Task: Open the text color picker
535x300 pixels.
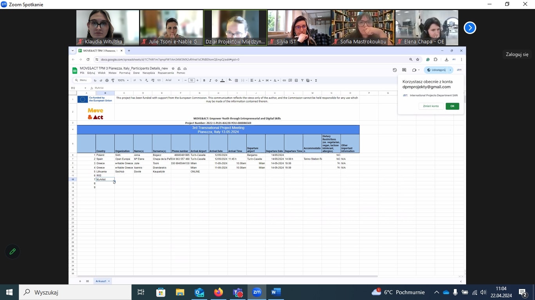Action: coord(222,80)
